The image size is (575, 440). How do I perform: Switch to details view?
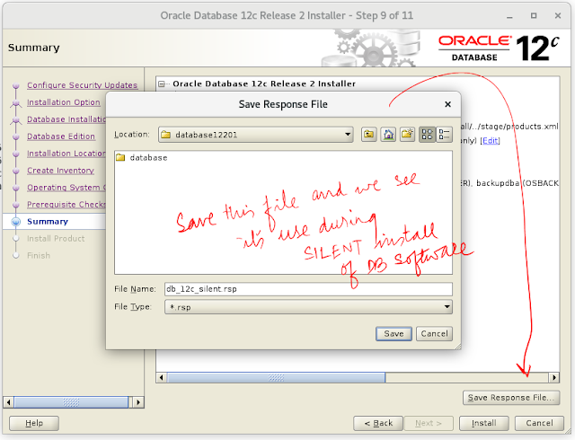[x=444, y=135]
